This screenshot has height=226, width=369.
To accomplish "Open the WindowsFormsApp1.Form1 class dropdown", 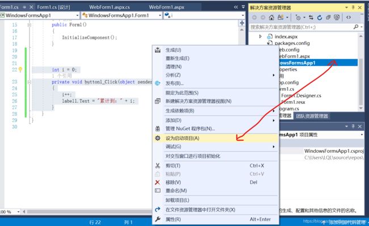I will pyautogui.click(x=160, y=15).
